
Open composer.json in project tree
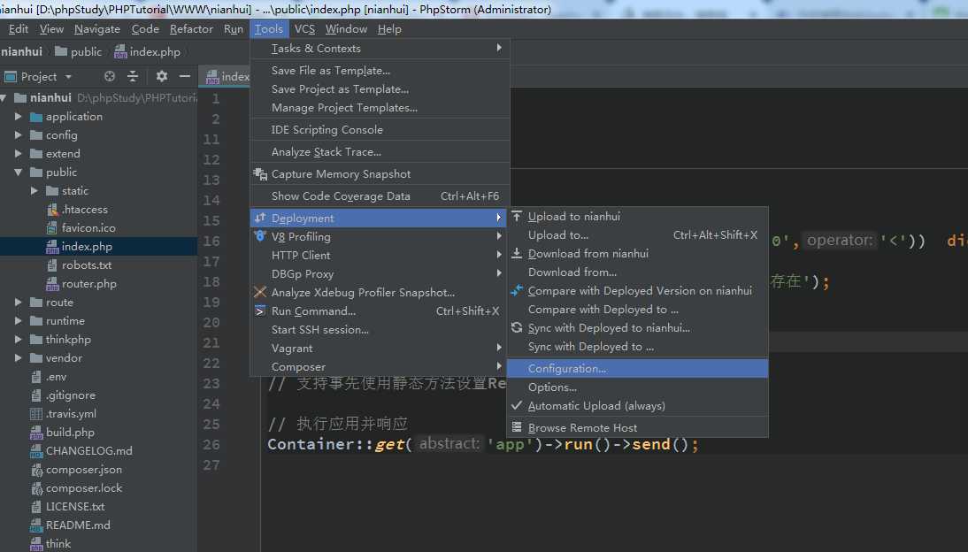[83, 470]
